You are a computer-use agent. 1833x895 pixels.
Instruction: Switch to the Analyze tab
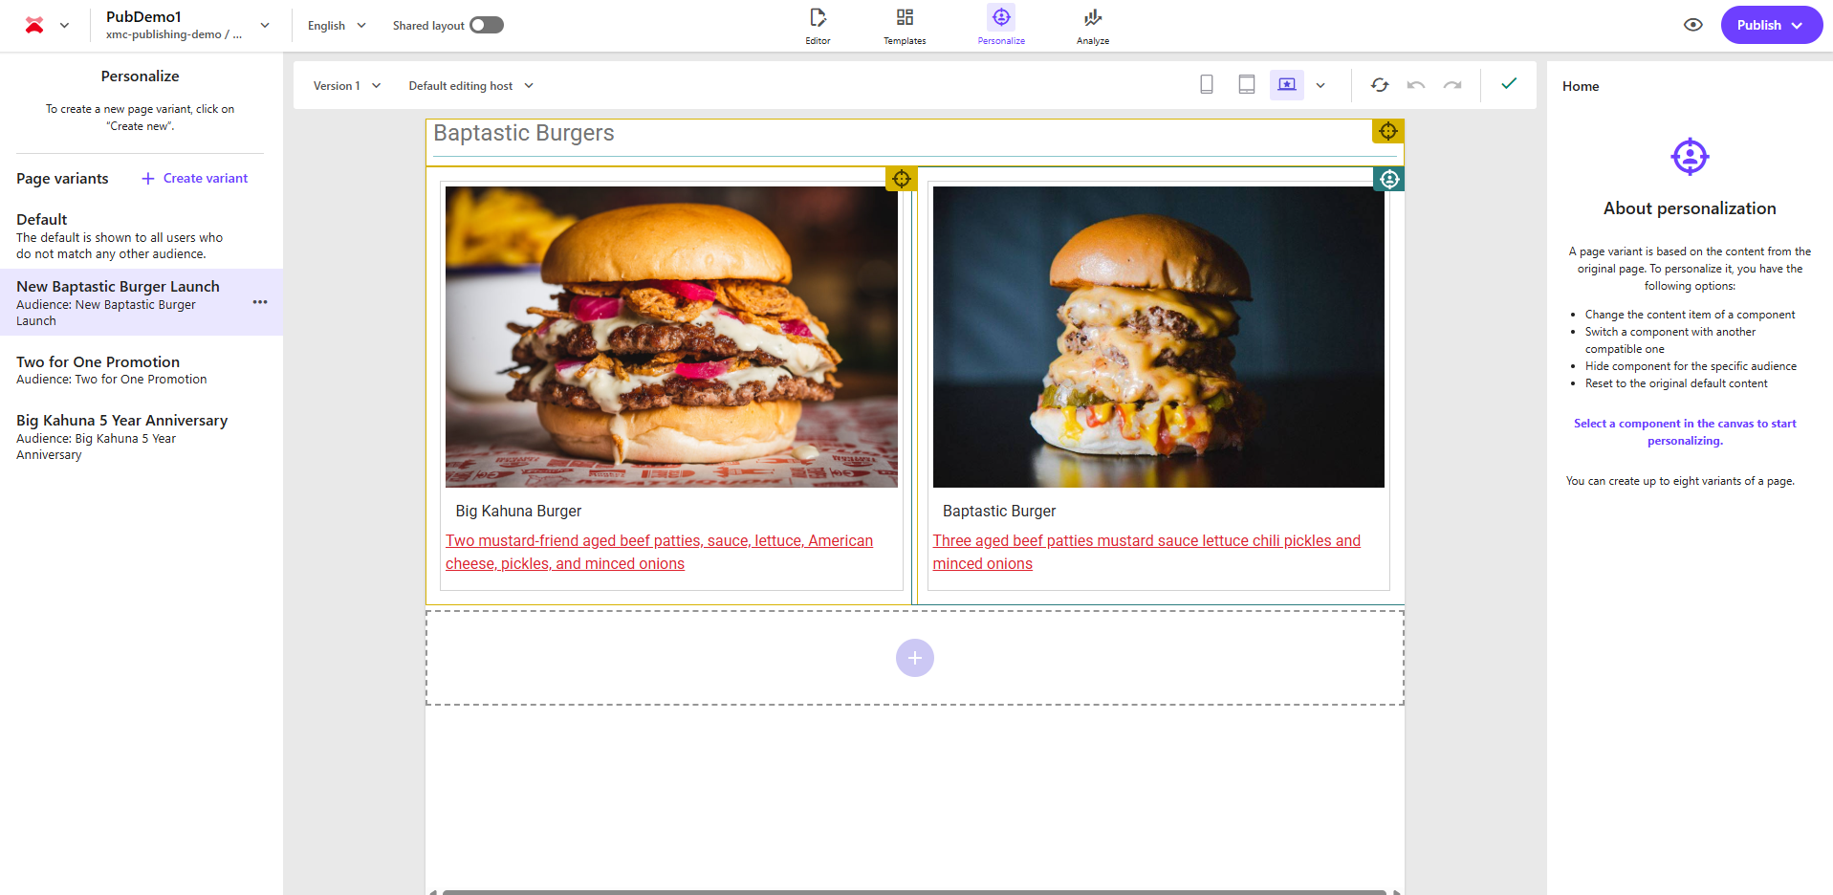pos(1092,26)
